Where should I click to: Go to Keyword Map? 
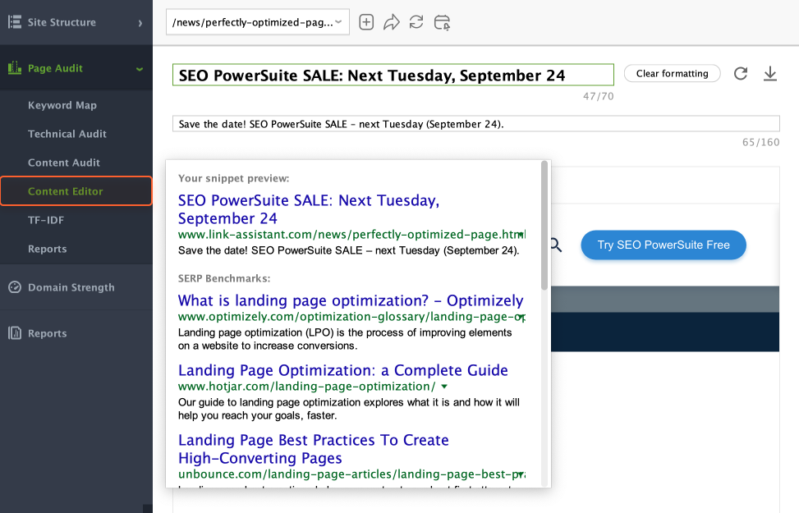tap(62, 105)
